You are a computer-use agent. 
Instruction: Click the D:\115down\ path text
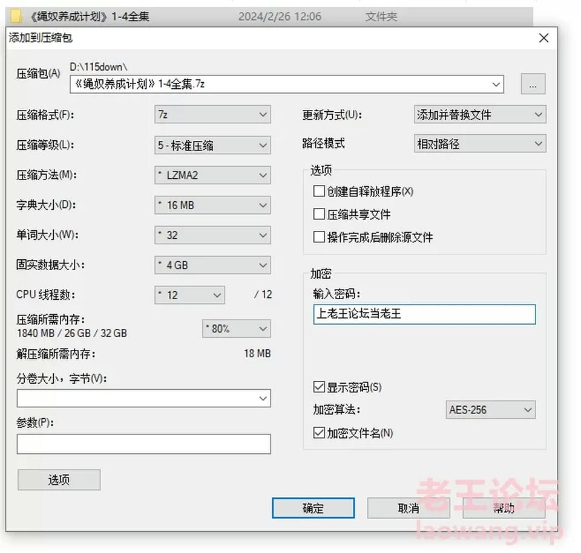pos(99,67)
